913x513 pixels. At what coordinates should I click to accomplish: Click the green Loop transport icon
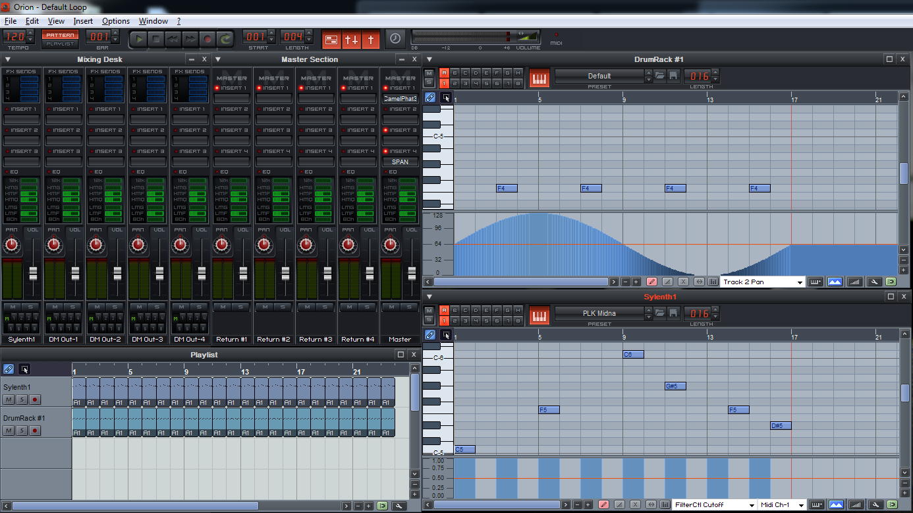pyautogui.click(x=225, y=39)
